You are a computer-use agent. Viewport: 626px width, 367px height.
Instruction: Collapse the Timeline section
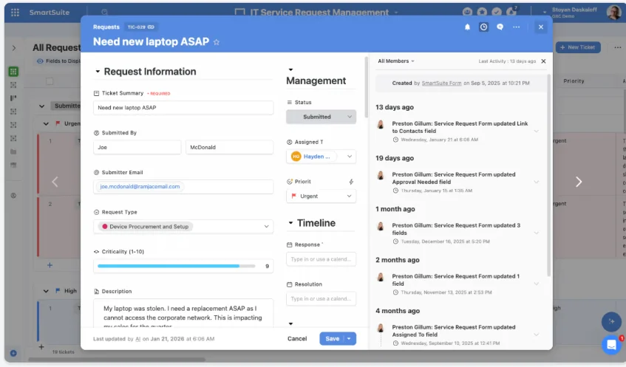[290, 223]
